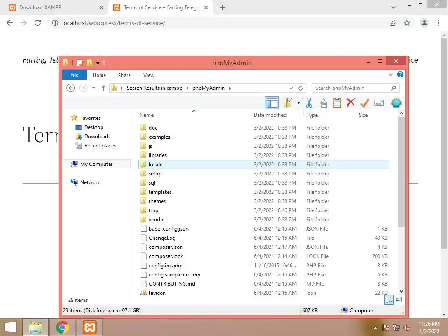The width and height of the screenshot is (448, 336).
Task: Open the File tab in Explorer
Action: 74,75
